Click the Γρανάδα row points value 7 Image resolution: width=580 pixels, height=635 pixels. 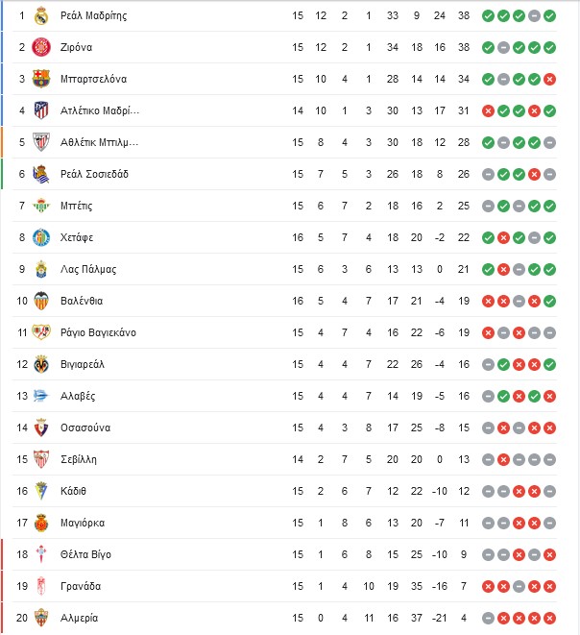tap(464, 586)
